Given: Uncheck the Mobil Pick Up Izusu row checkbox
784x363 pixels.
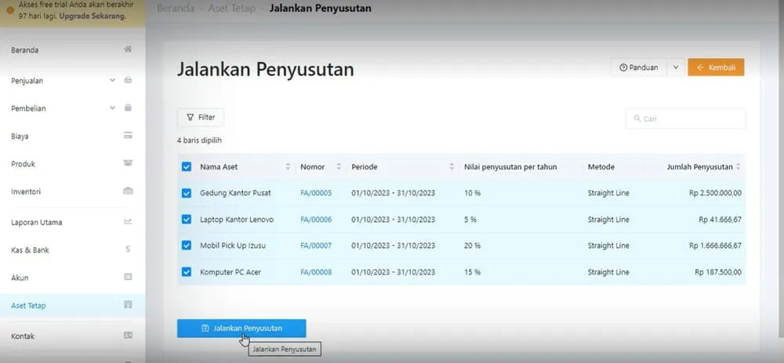Looking at the screenshot, I should (x=187, y=245).
